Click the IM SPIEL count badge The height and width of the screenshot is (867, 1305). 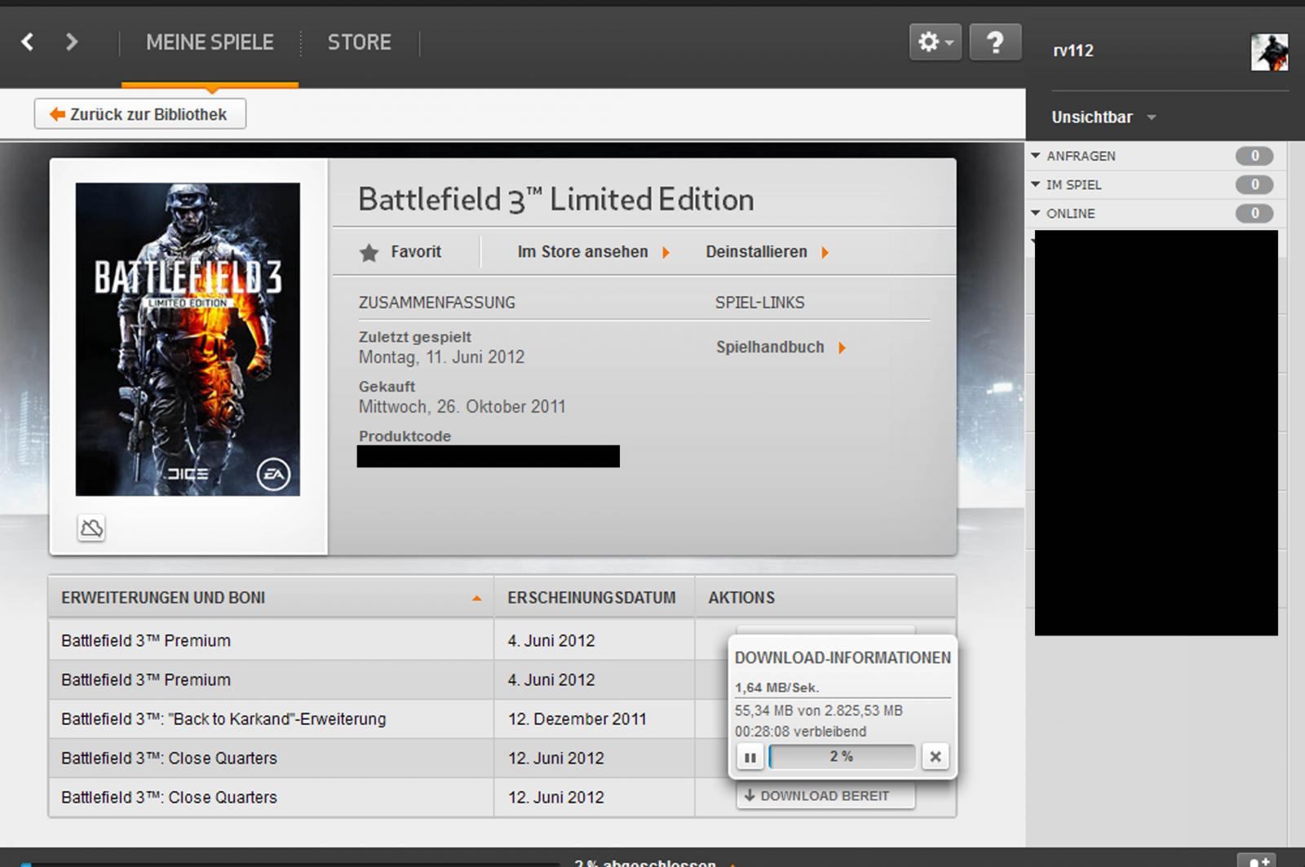(x=1254, y=185)
